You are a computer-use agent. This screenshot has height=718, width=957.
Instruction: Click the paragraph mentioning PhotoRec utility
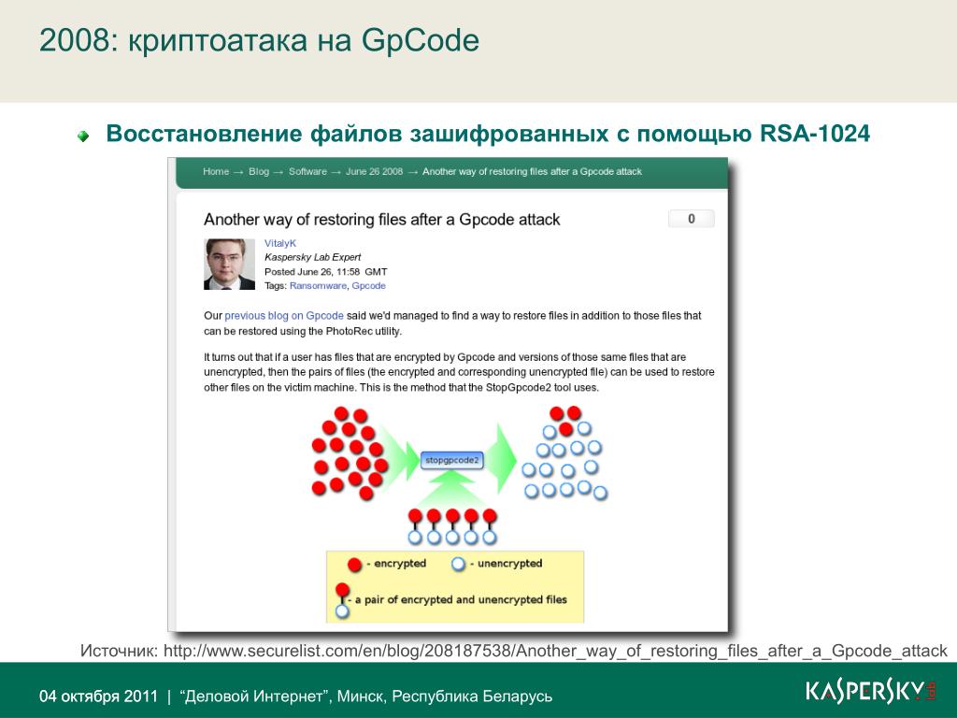point(452,323)
